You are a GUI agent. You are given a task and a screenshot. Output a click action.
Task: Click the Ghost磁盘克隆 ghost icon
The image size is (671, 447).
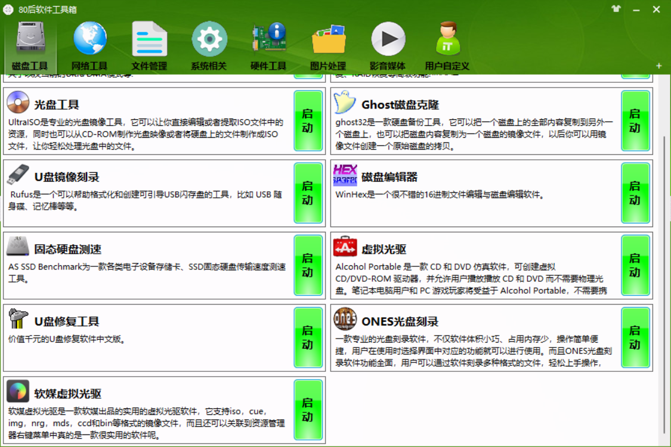click(345, 103)
